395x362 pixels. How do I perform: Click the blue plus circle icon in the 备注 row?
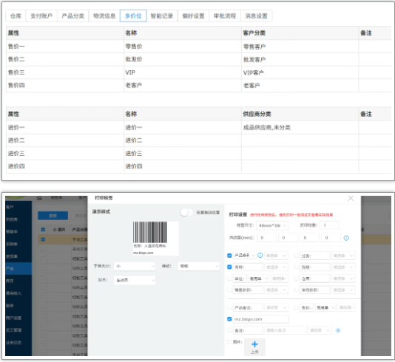pos(338,330)
